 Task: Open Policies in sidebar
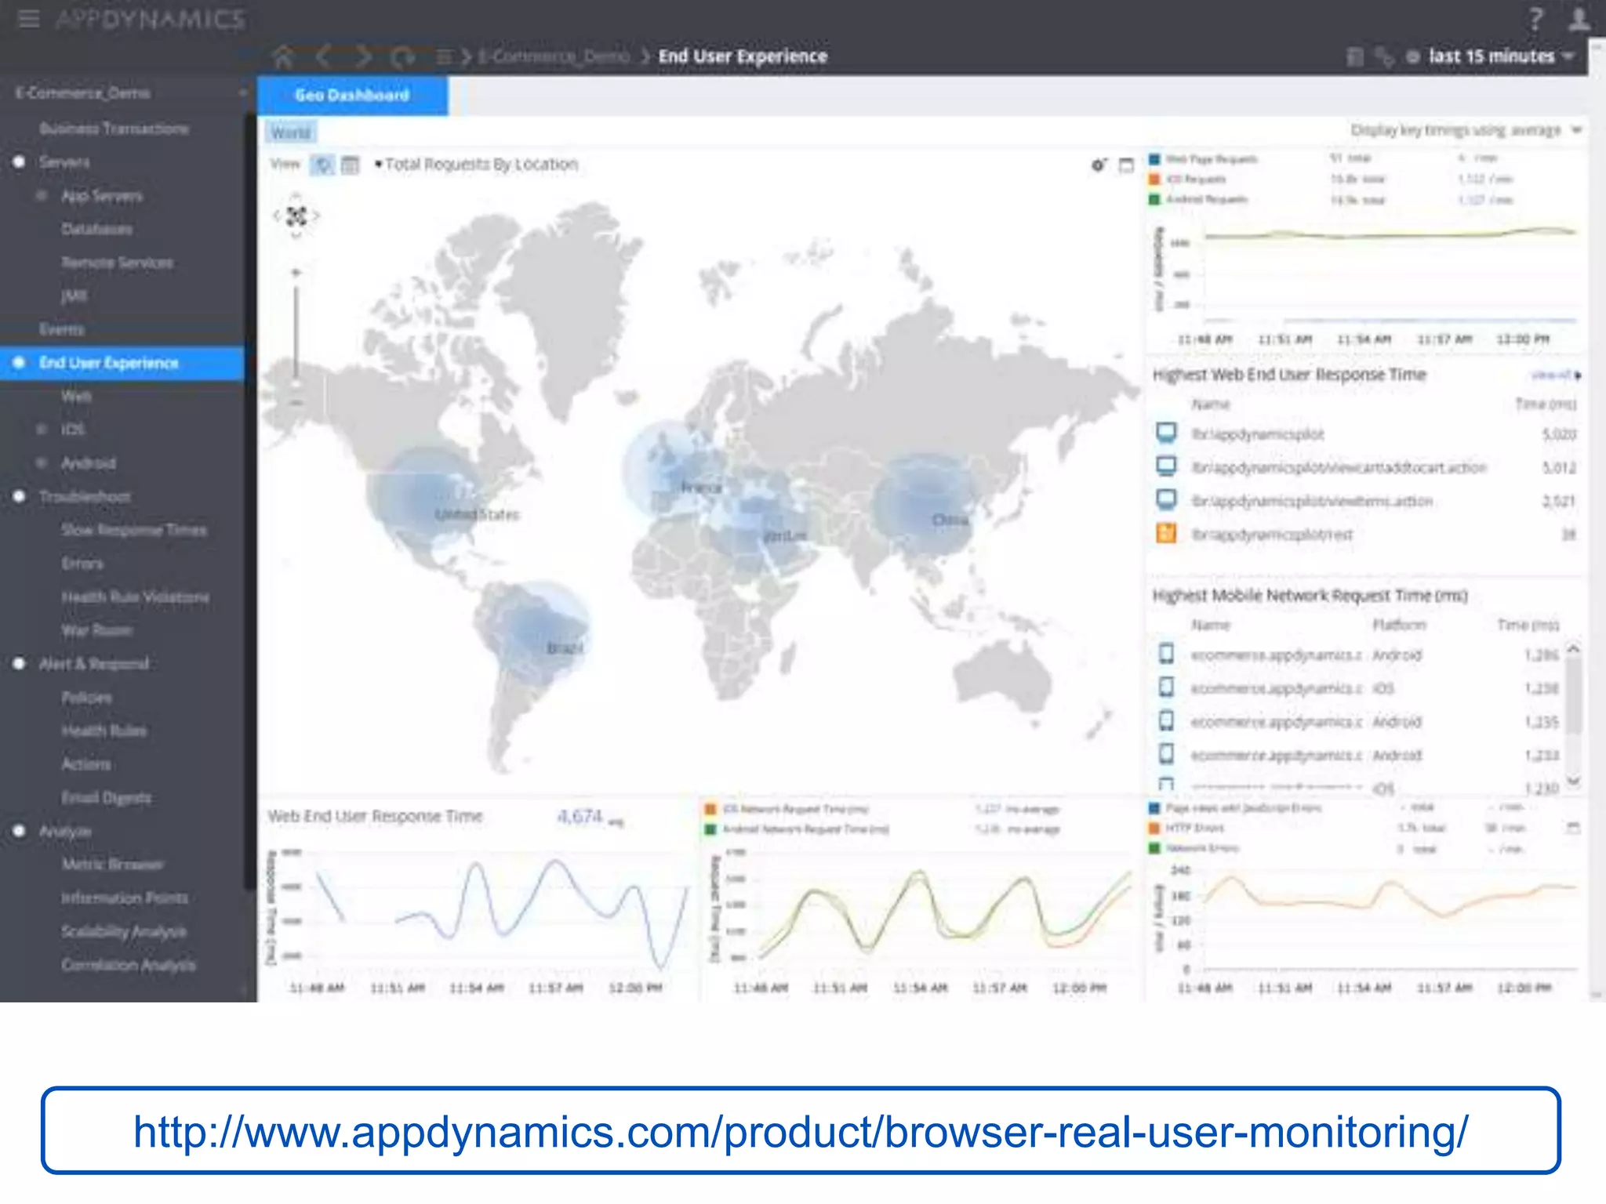point(87,698)
